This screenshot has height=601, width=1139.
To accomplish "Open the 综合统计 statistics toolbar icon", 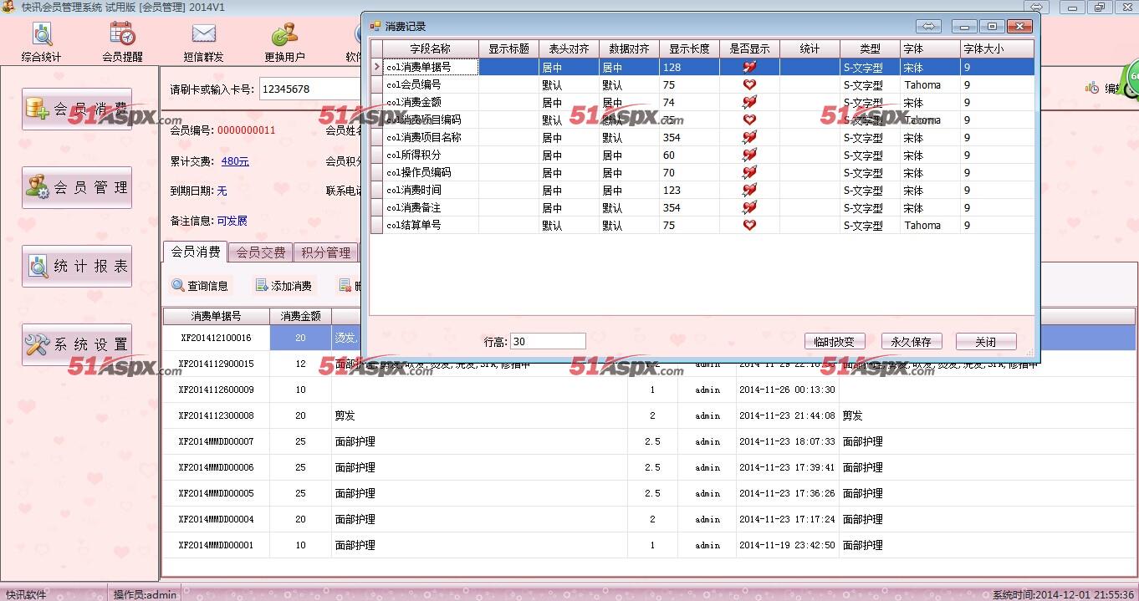I will click(x=42, y=42).
